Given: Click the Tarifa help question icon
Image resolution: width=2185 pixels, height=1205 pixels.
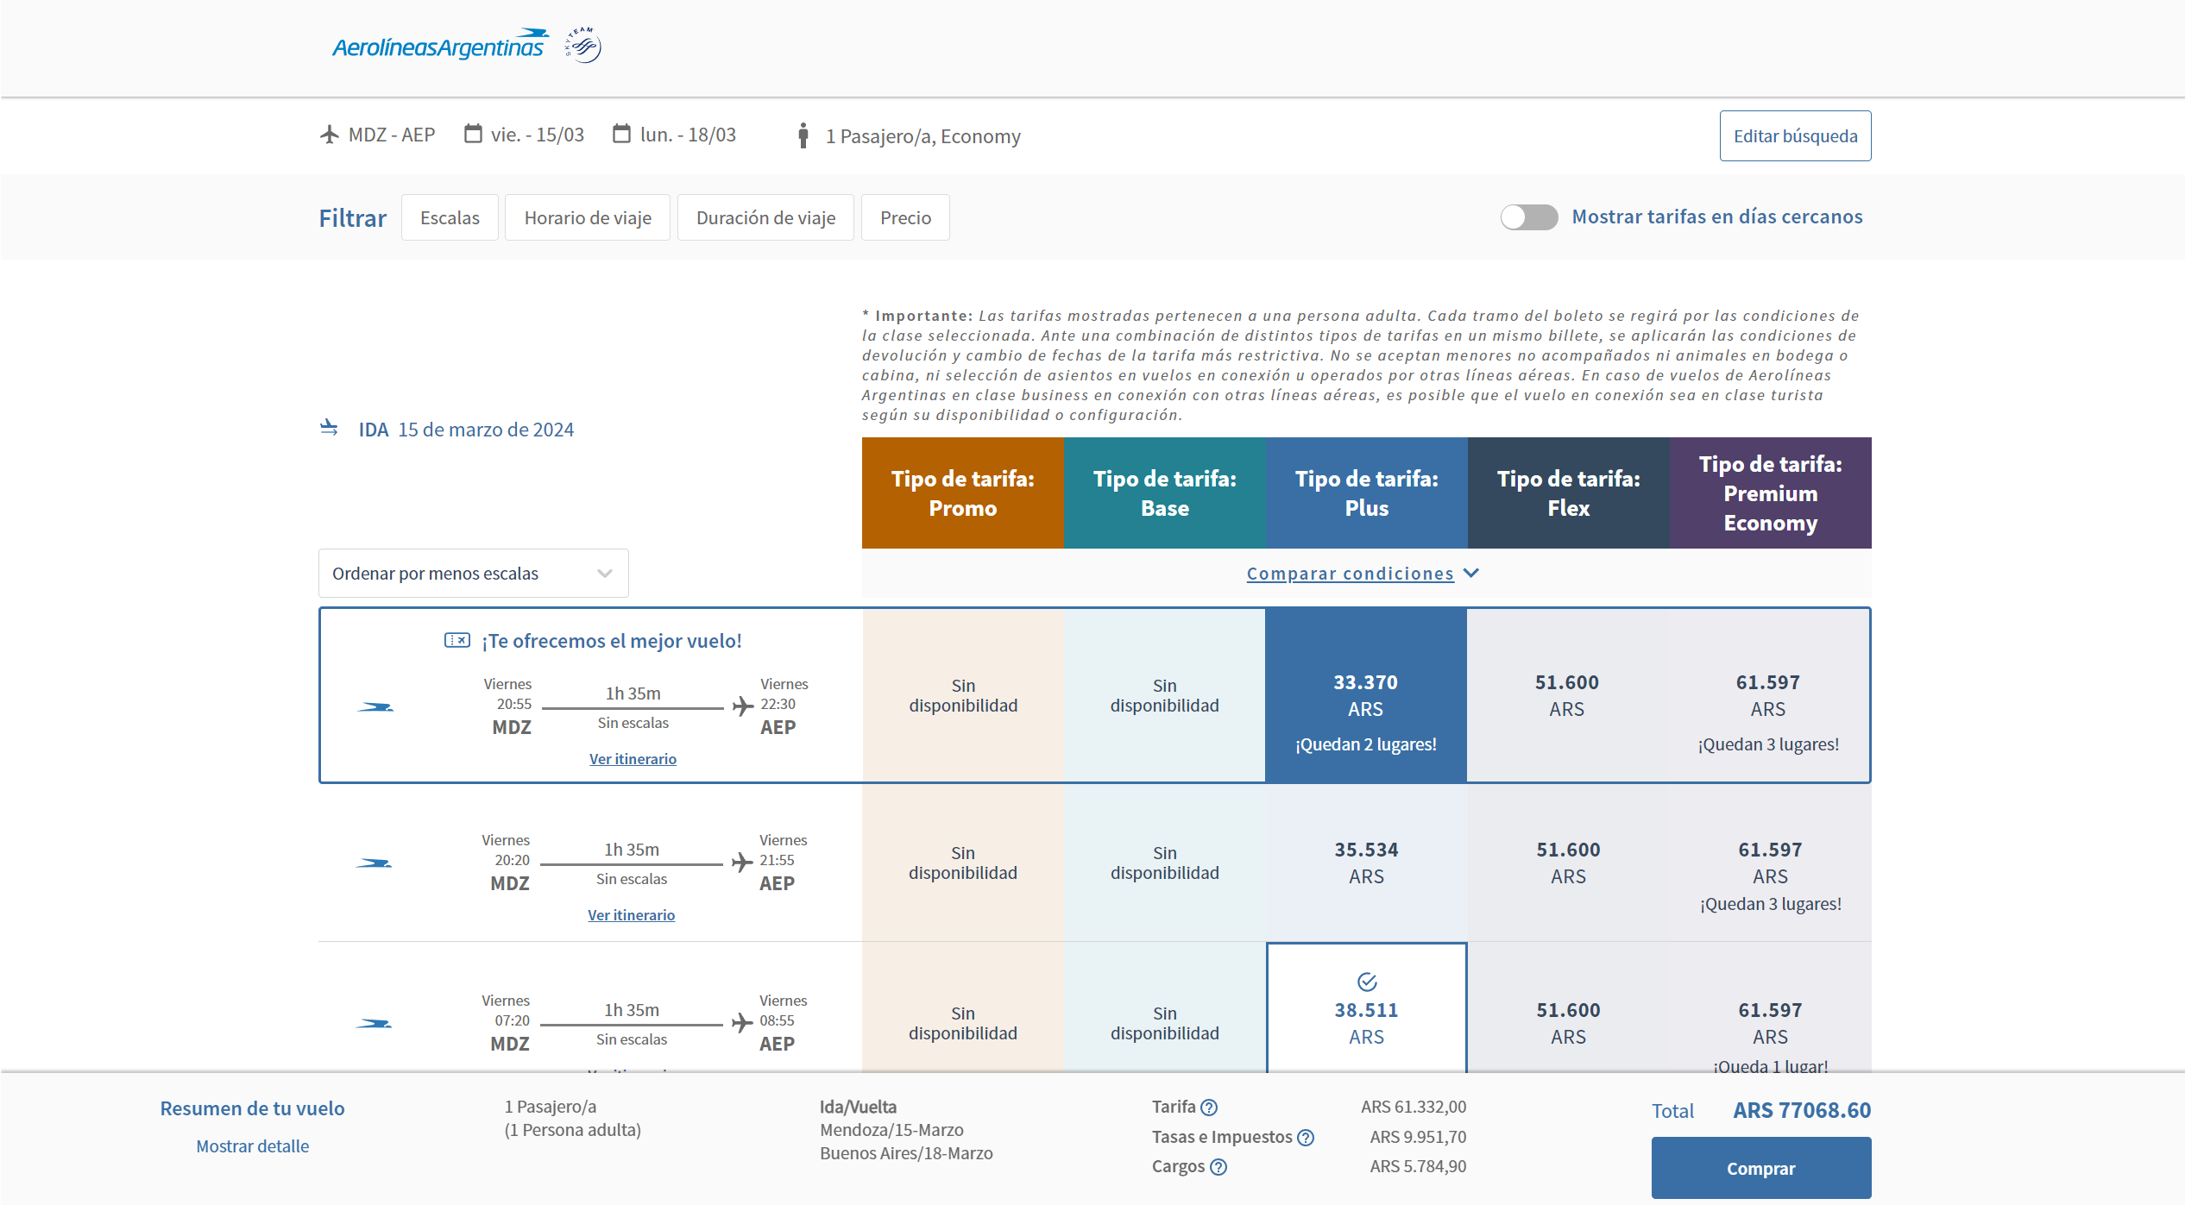Looking at the screenshot, I should click(x=1209, y=1108).
